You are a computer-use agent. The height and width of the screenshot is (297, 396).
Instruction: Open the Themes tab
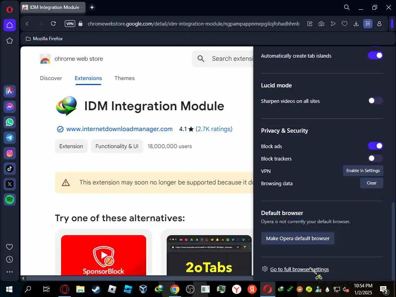coord(125,78)
